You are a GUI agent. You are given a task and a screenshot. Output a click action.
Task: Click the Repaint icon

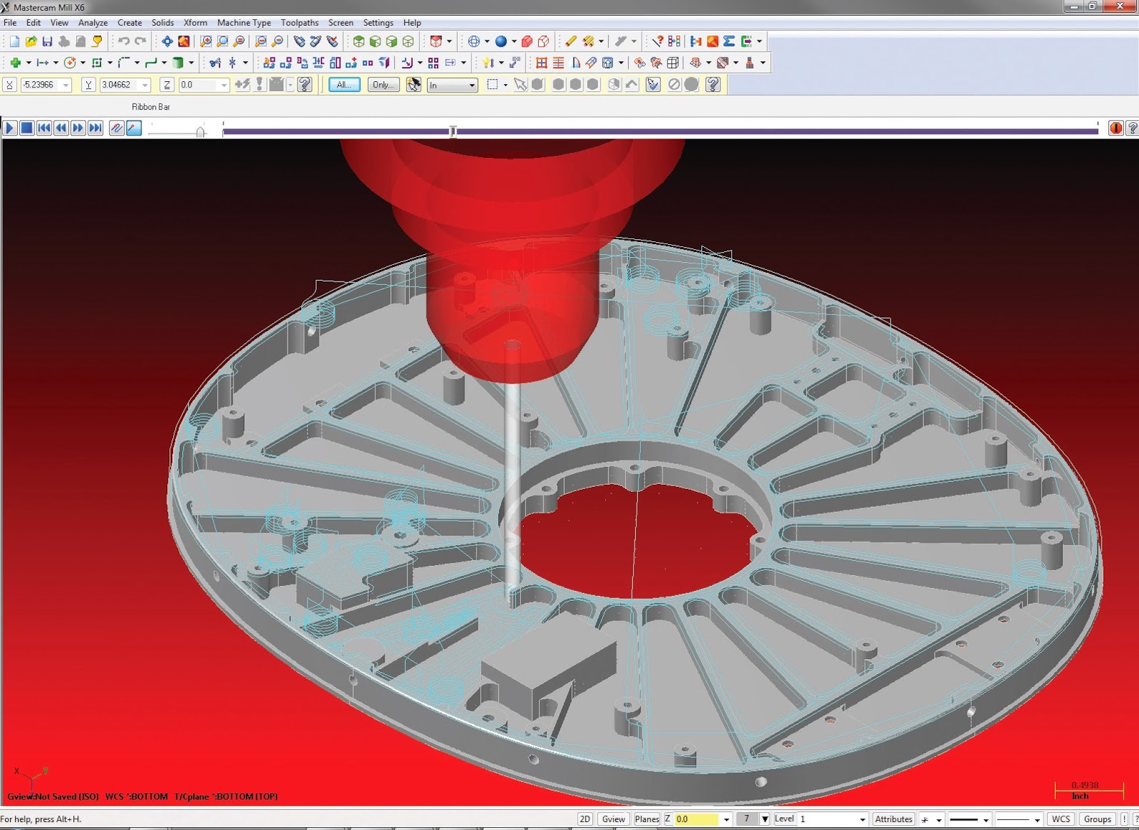click(184, 42)
